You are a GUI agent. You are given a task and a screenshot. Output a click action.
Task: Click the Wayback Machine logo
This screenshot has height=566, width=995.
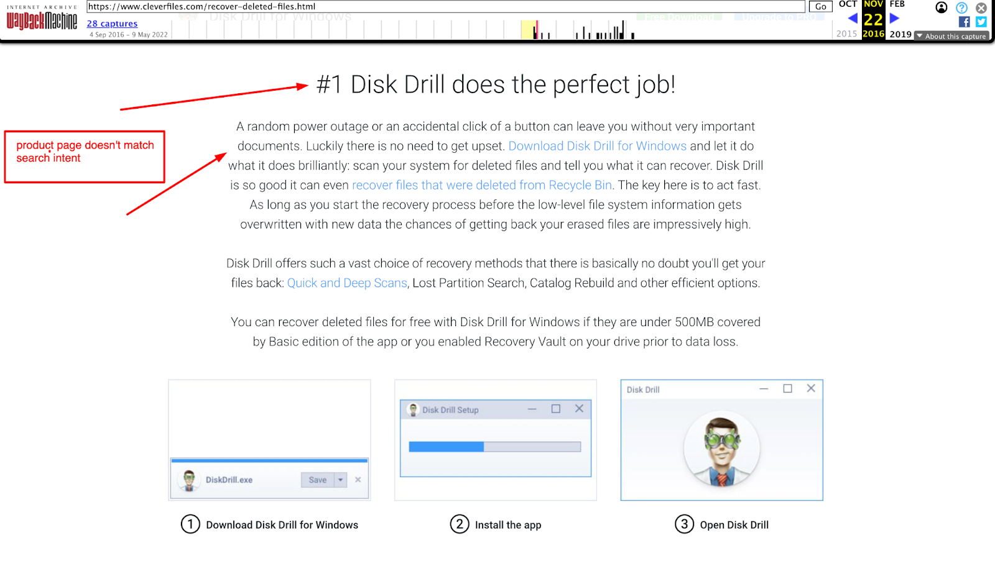(42, 18)
